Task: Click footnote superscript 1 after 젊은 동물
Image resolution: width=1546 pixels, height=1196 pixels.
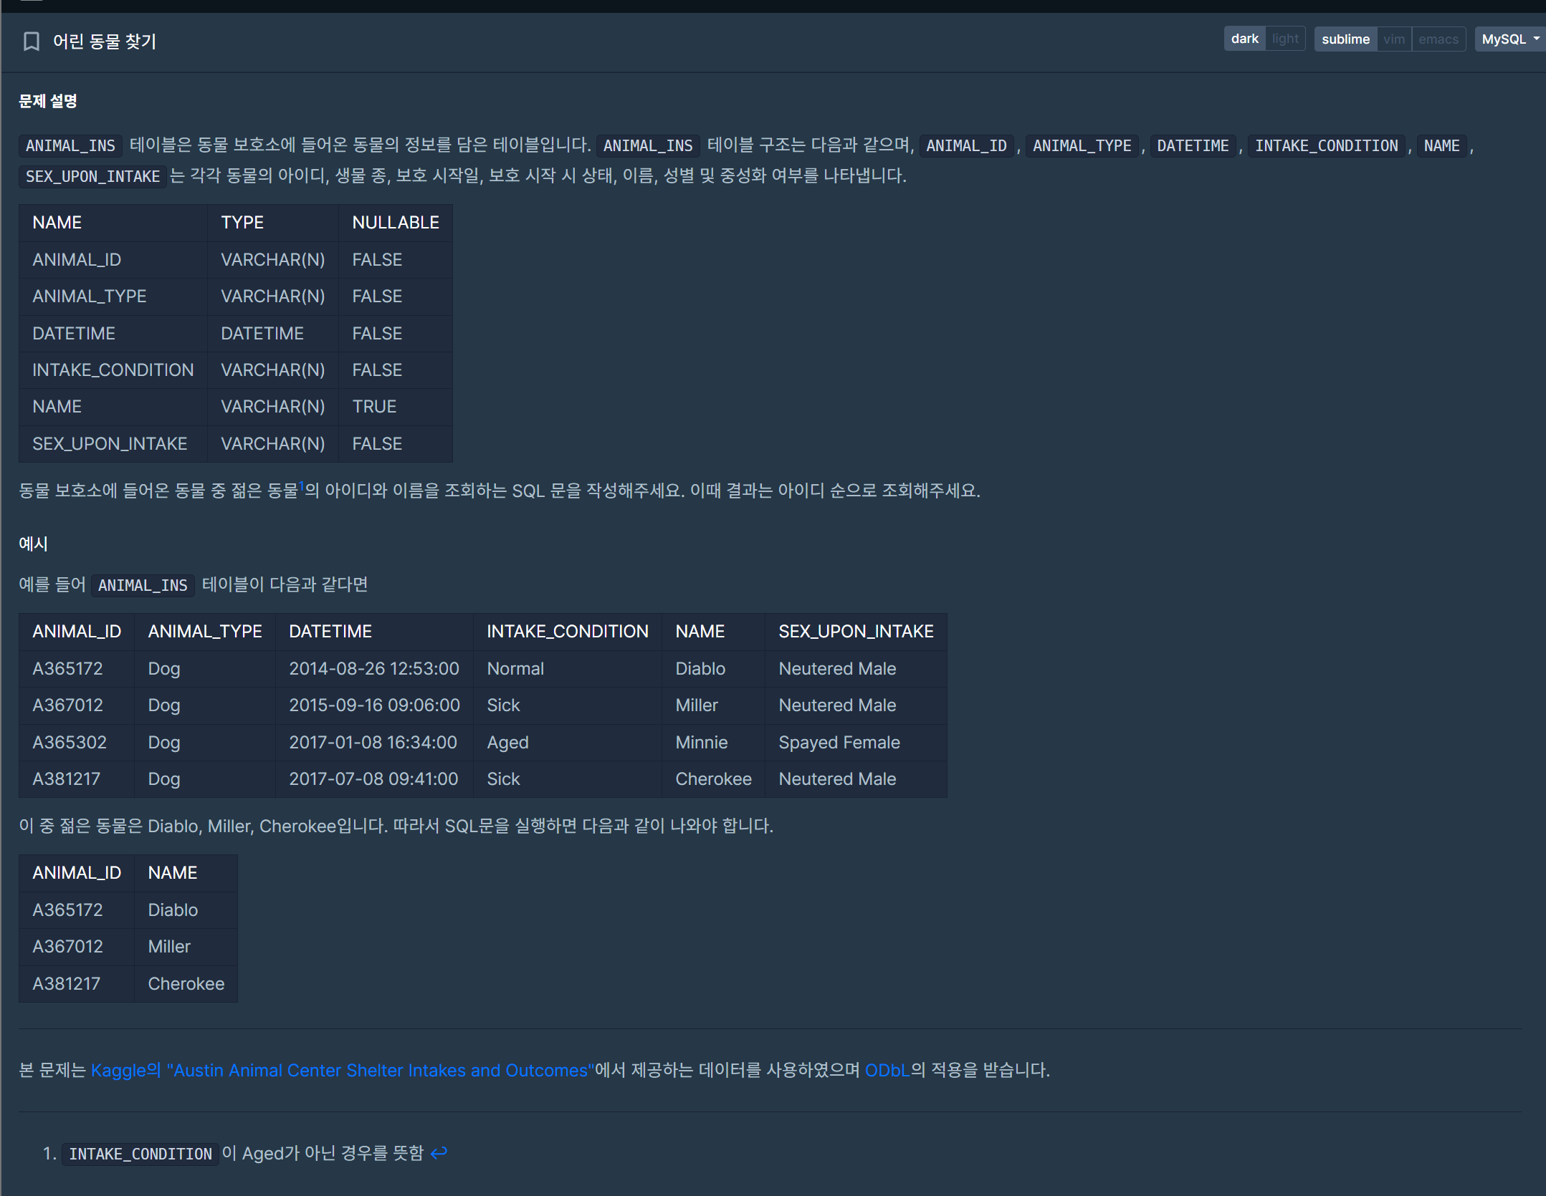Action: 302,486
